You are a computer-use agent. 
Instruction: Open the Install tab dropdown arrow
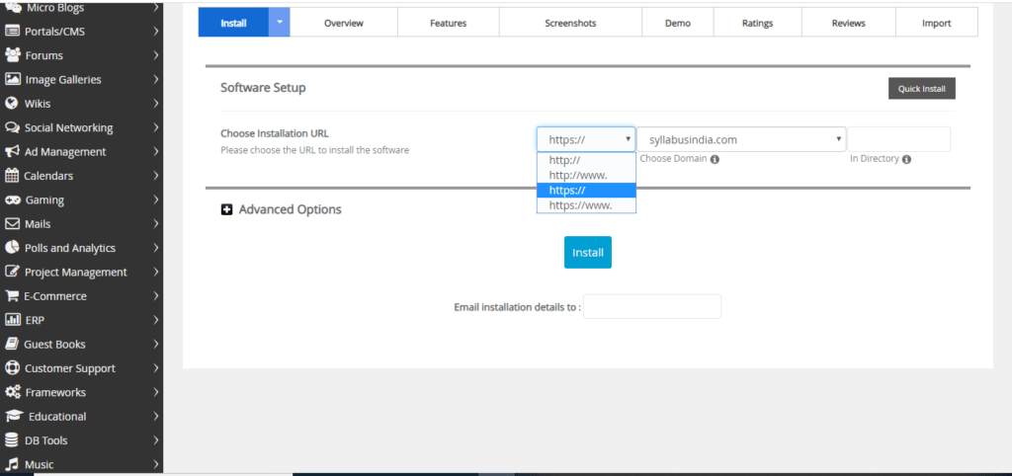pos(280,22)
